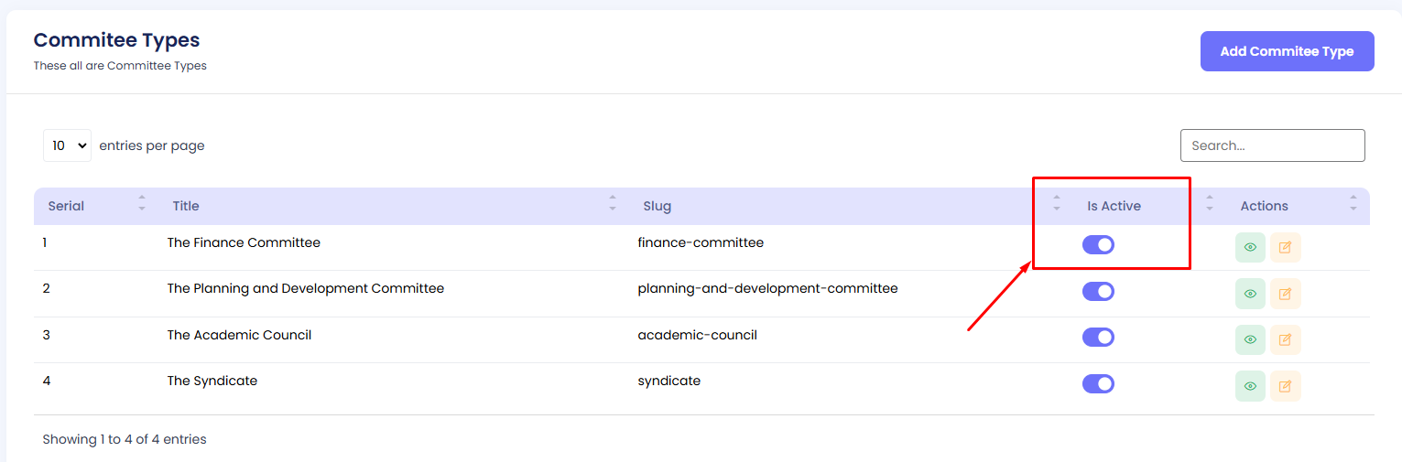This screenshot has width=1402, height=462.
Task: View The Syndicate details
Action: click(x=1249, y=386)
